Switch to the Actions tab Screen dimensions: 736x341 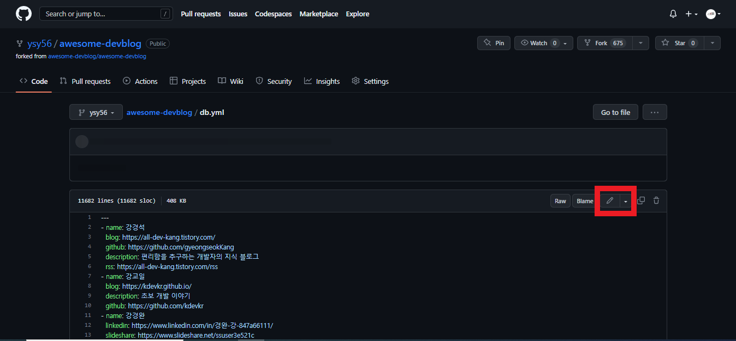pos(140,81)
